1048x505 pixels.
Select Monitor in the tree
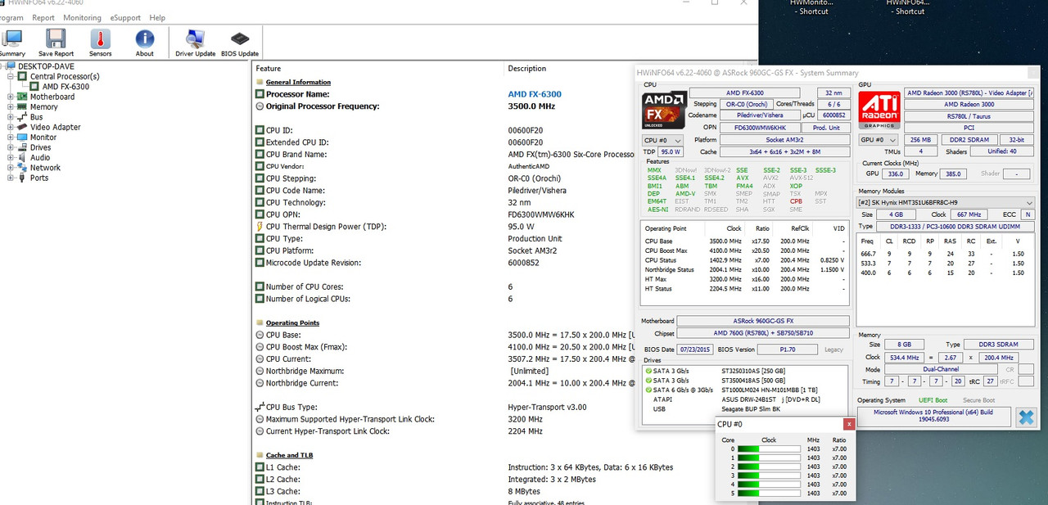44,138
